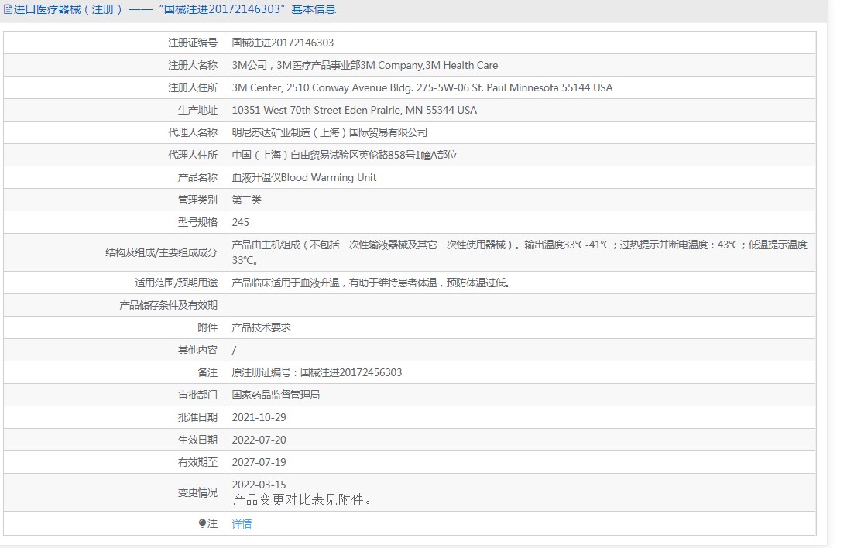Select the registration number 国械注进20172146303 cell

click(x=283, y=43)
